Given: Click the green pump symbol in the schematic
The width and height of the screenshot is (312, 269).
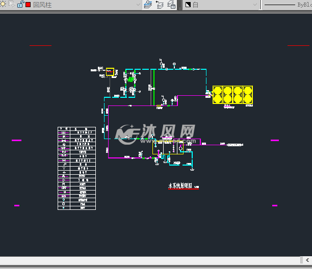Looking at the screenshot, I should click(x=131, y=79).
